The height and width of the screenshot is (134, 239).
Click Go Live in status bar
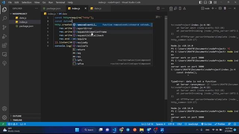[206, 124]
